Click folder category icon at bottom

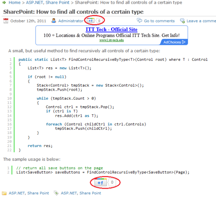coord(4,193)
